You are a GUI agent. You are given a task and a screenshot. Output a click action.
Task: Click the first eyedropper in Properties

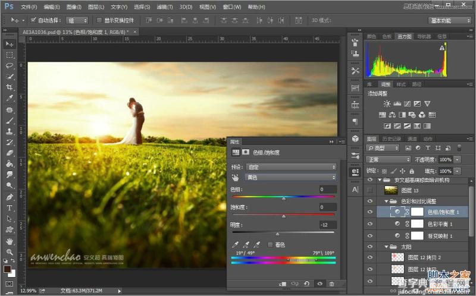(235, 244)
